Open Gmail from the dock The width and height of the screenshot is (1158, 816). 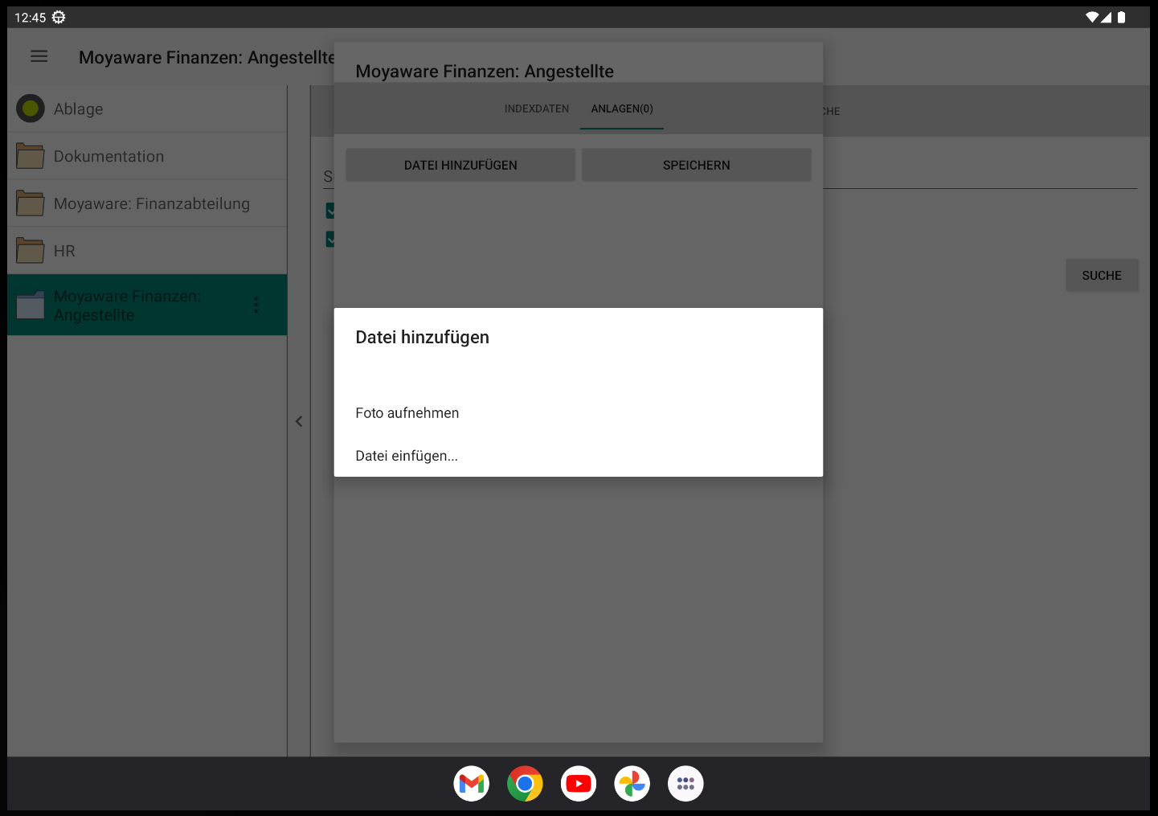(472, 783)
